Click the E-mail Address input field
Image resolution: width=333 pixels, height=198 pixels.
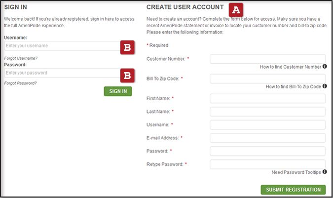click(x=267, y=138)
